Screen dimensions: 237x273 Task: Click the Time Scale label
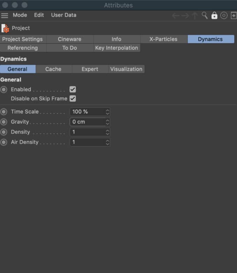click(25, 111)
